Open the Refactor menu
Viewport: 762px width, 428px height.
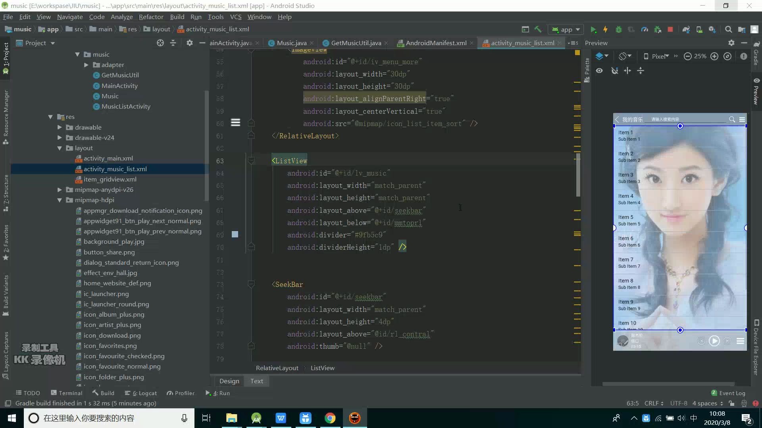151,17
